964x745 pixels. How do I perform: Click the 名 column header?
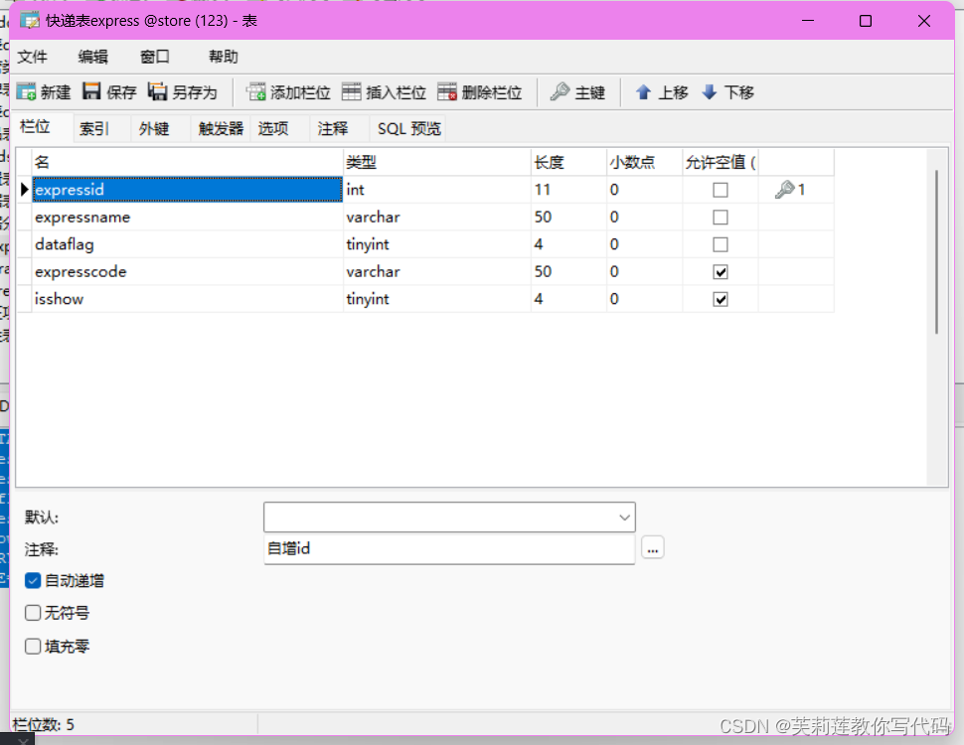pos(187,162)
